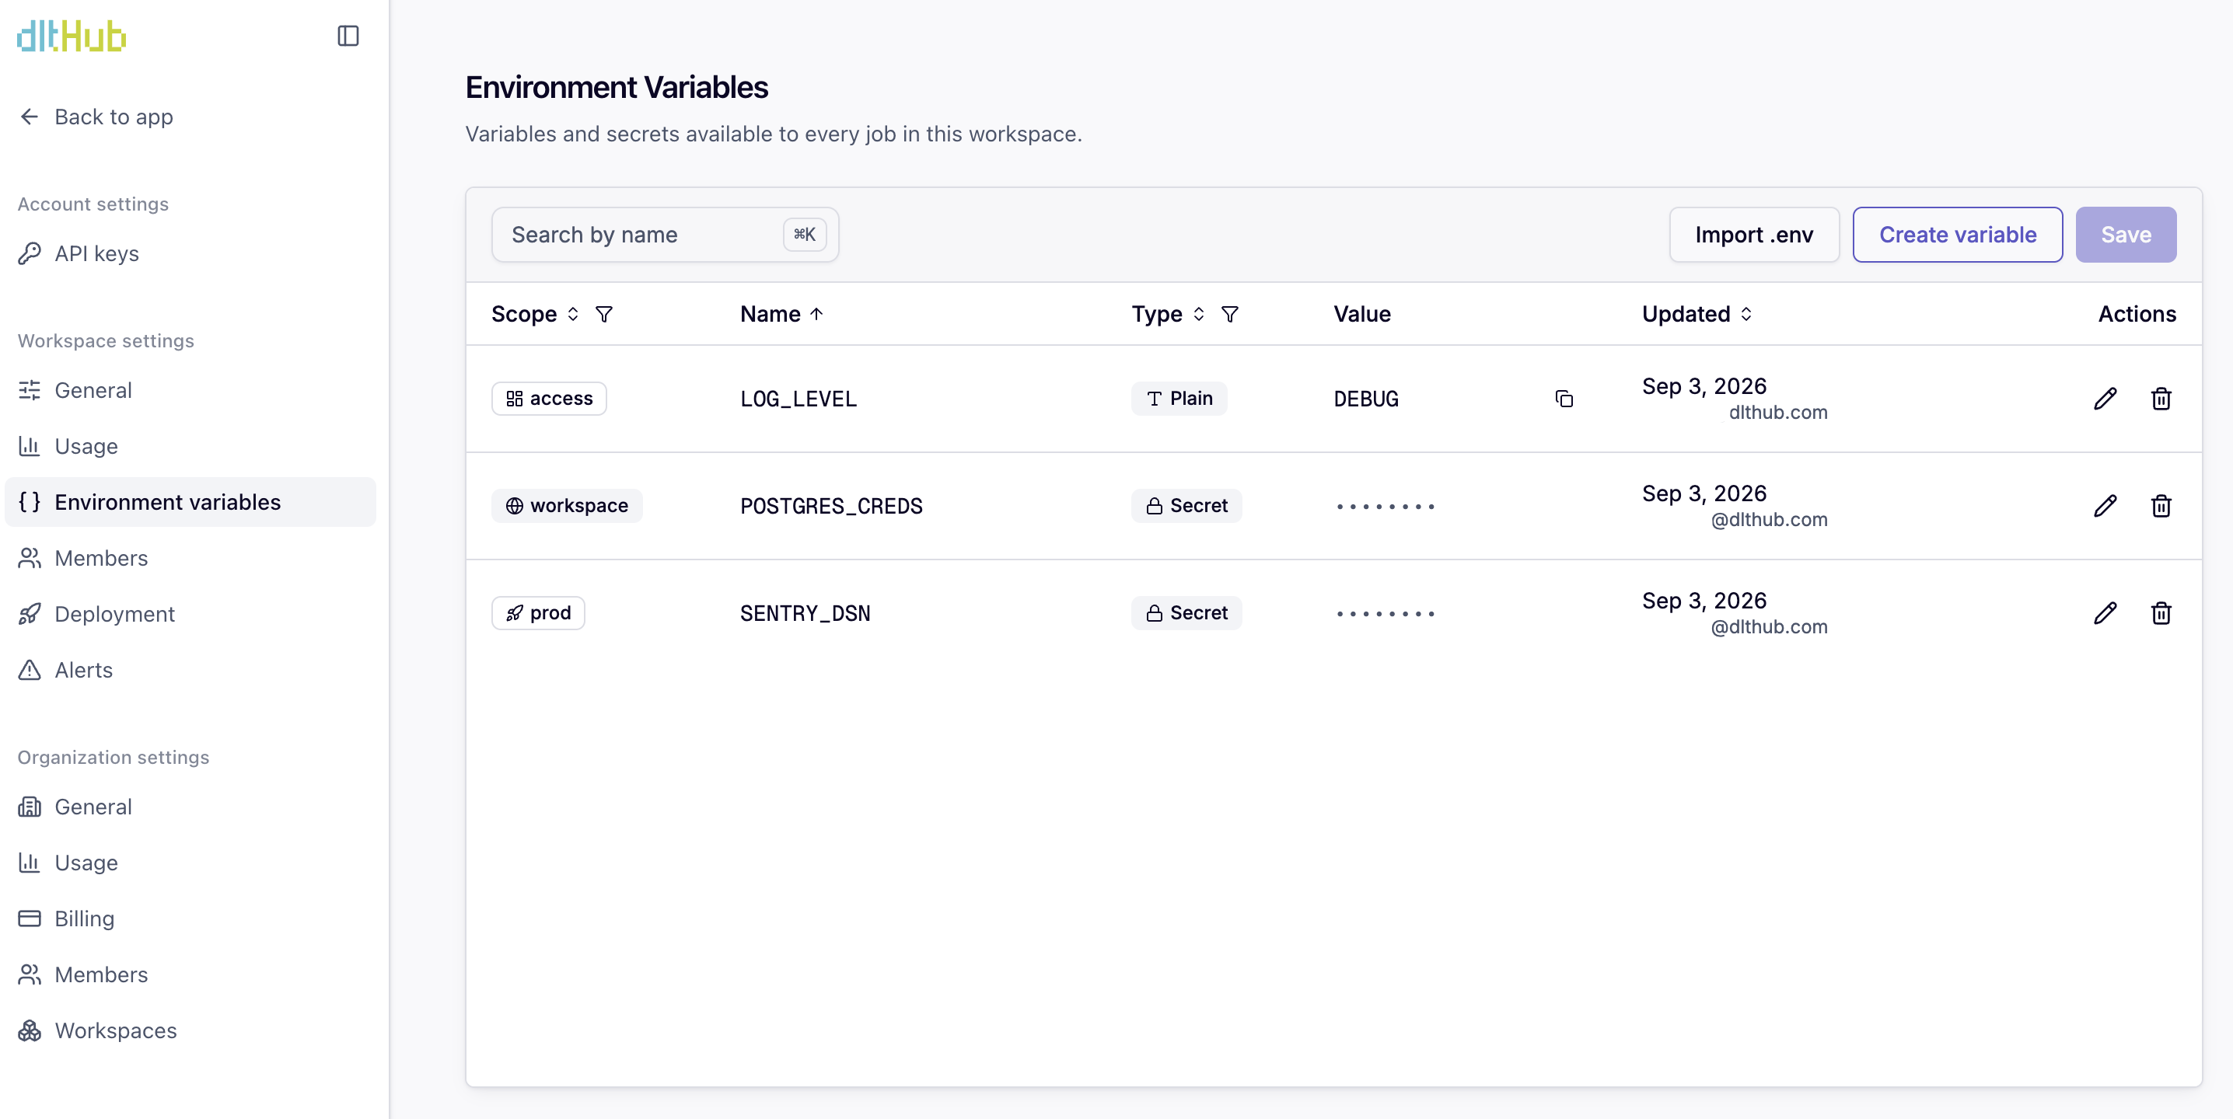Open organization Usage page

(190, 863)
